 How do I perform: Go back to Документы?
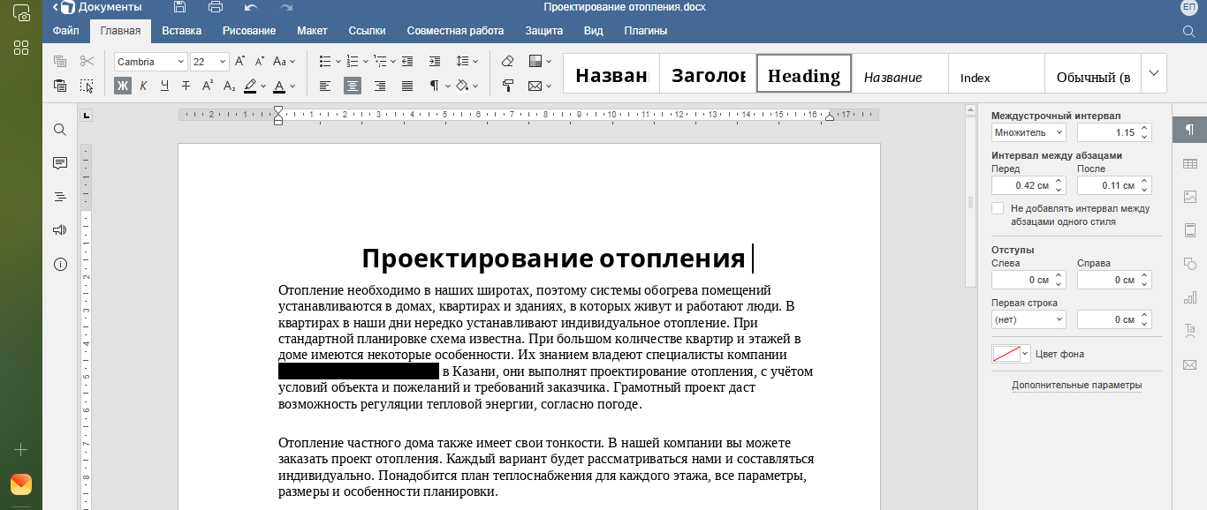97,7
